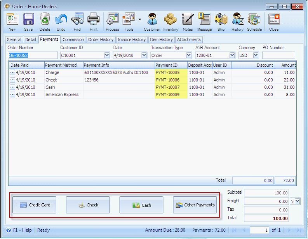This screenshot has width=308, height=239.
Task: Click the Discount column header
Action: coord(253,65)
